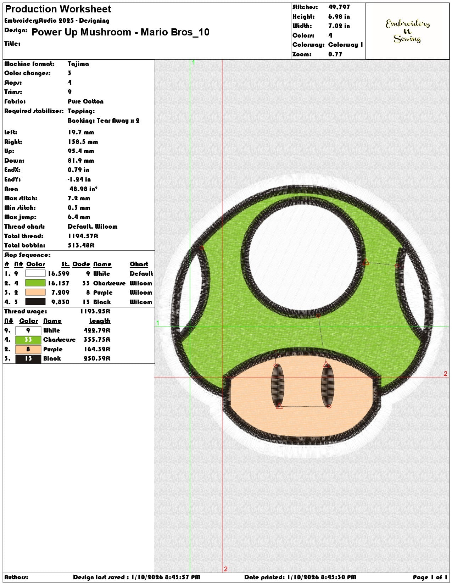This screenshot has height=585, width=452.
Task: Click the Total bobbin value 513.48ft
Action: [x=81, y=245]
